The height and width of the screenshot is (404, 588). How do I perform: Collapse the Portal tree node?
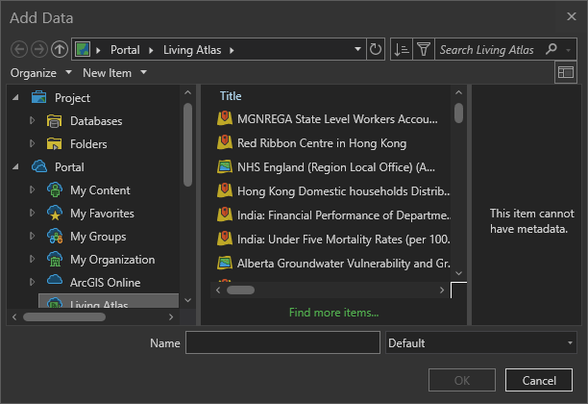(x=15, y=166)
